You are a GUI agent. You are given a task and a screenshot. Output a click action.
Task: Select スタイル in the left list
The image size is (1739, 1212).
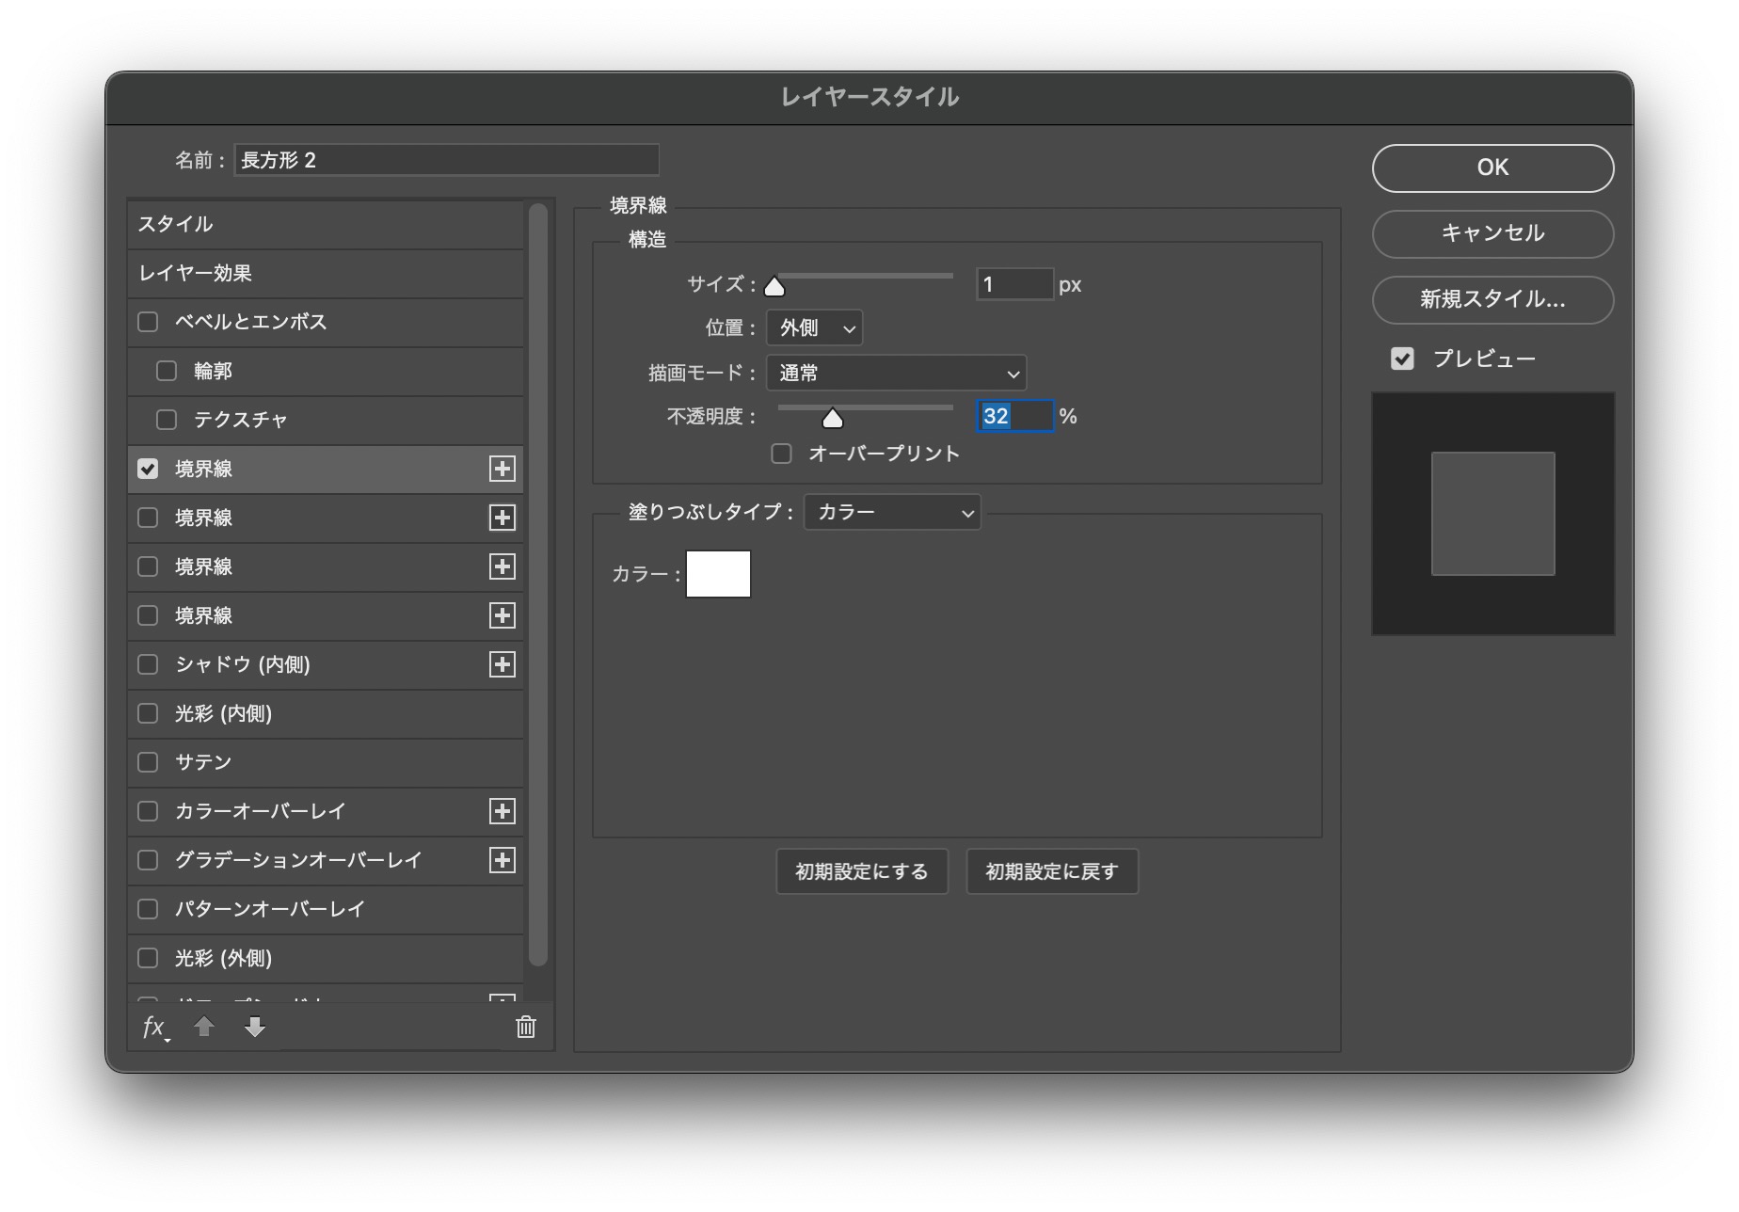[326, 224]
